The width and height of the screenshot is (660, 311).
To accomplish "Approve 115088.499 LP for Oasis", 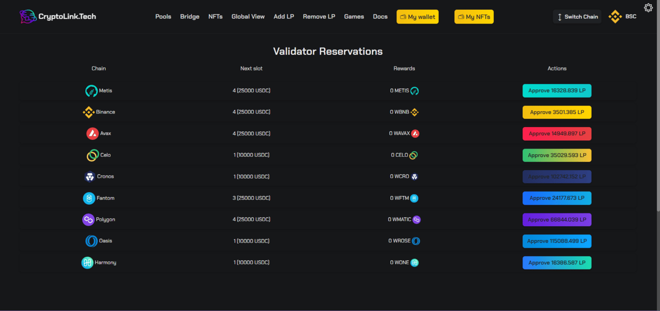I will (557, 241).
